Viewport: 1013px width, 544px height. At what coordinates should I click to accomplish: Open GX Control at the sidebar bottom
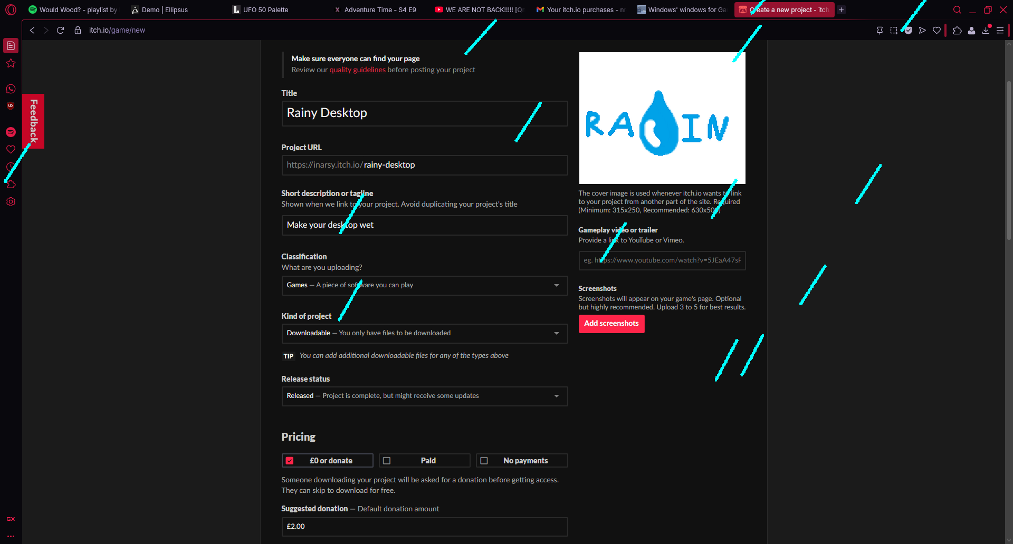coord(11,519)
